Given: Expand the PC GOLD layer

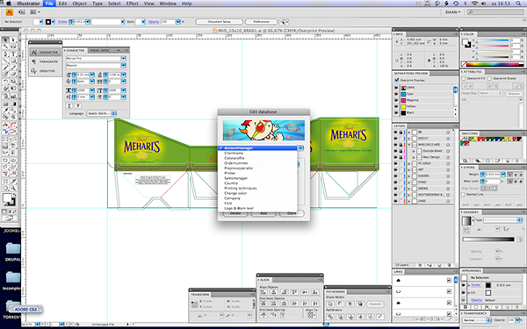Looking at the screenshot, I should (409, 163).
